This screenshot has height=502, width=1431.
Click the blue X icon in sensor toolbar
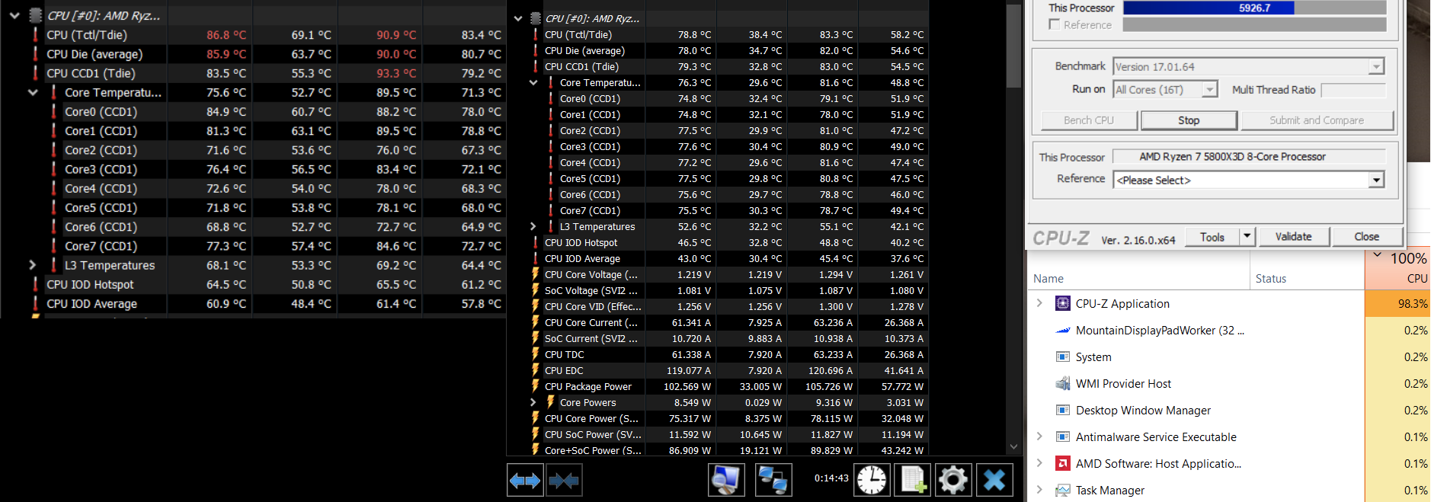click(x=994, y=480)
